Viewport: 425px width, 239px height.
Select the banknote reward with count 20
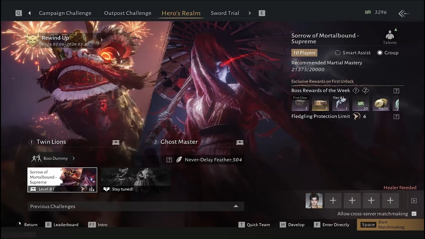361,103
